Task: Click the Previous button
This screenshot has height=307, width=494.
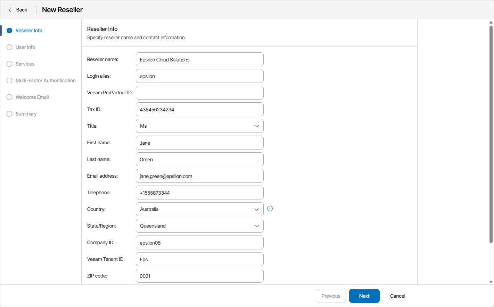Action: point(331,296)
